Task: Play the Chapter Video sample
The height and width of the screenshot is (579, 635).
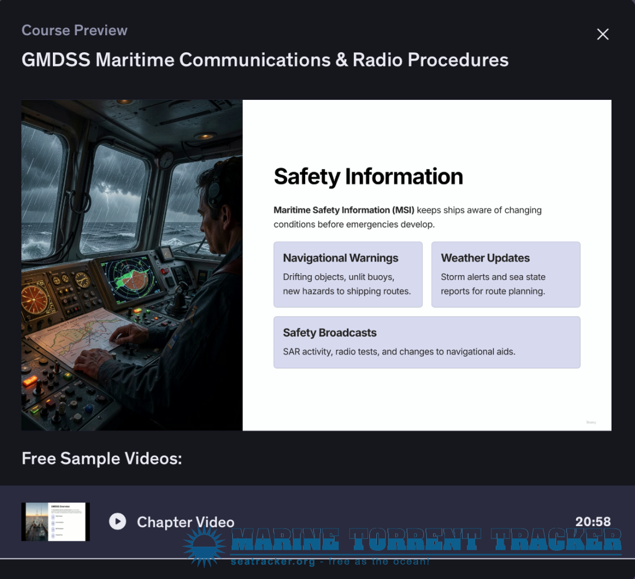Action: click(x=118, y=521)
